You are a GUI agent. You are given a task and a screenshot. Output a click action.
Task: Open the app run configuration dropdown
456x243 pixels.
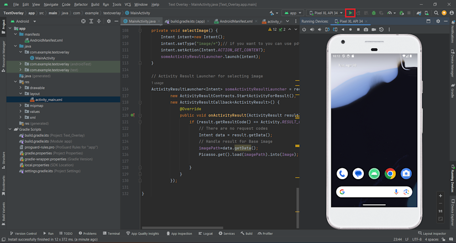coord(293,13)
